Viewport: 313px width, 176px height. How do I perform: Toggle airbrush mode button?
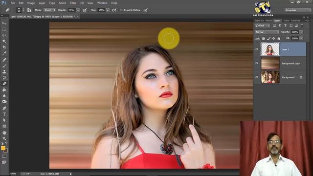click(x=114, y=10)
